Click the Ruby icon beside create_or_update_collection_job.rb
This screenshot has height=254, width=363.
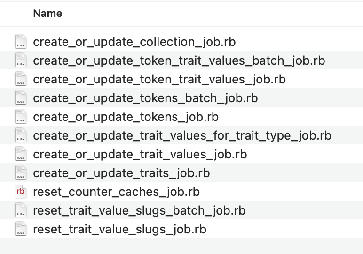click(20, 42)
